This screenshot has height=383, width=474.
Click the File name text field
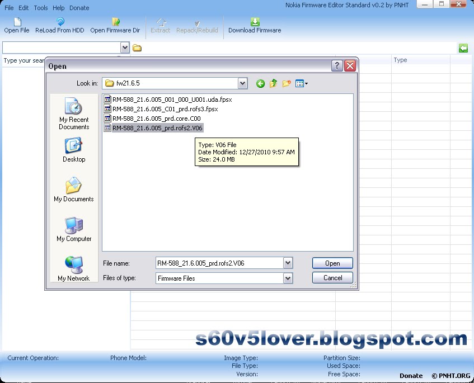tap(220, 263)
